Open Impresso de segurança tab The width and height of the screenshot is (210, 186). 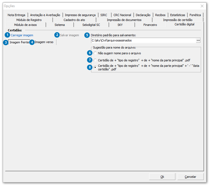point(80,15)
